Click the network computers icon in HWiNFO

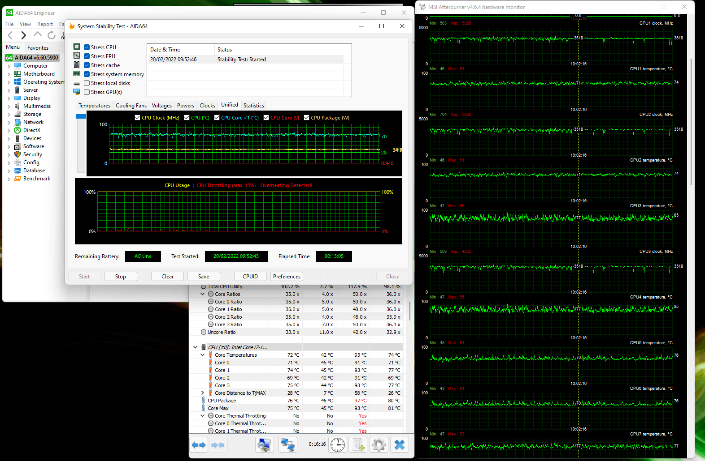click(x=287, y=444)
